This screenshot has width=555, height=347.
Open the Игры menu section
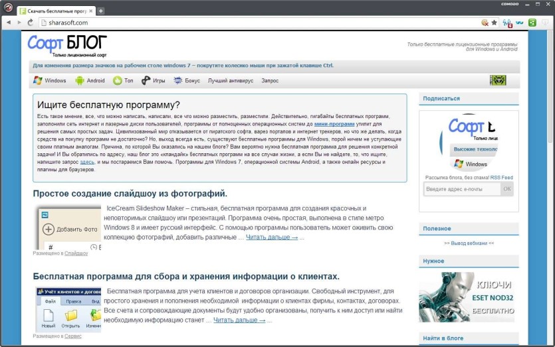(159, 80)
